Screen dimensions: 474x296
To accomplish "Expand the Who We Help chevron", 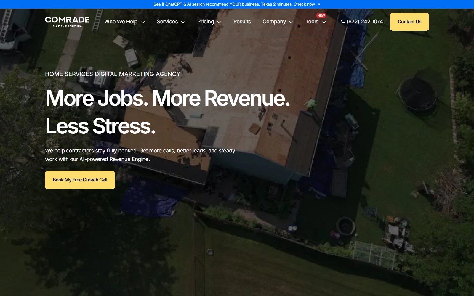I will (143, 22).
